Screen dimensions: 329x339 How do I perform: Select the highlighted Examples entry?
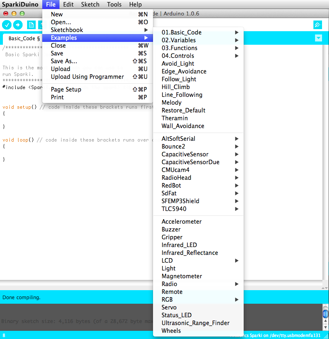98,38
